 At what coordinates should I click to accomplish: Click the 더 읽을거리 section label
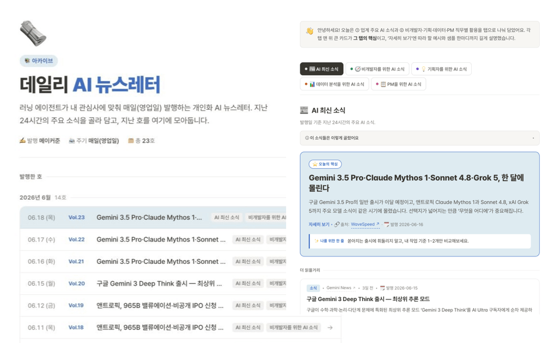310,270
